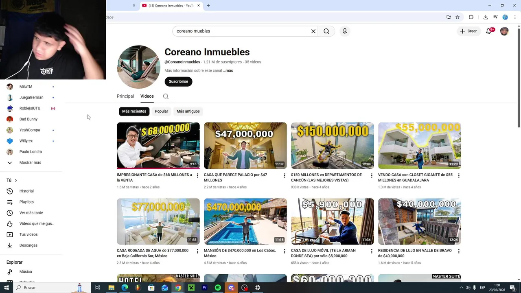Filter videos by Más antiguos chip
Image resolution: width=521 pixels, height=293 pixels.
pos(188,111)
